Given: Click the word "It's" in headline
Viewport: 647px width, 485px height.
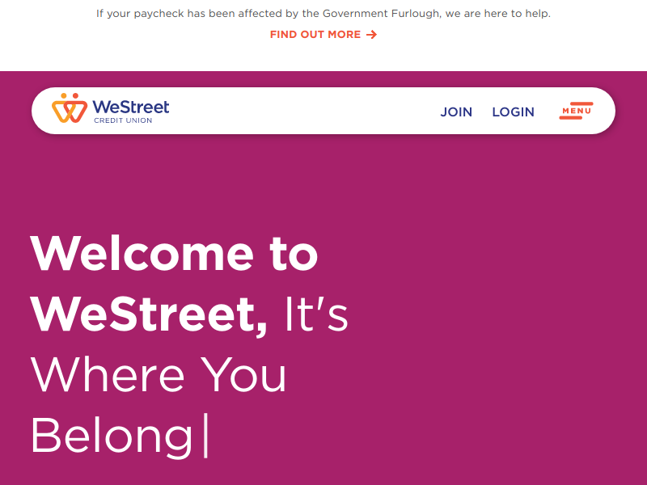Looking at the screenshot, I should (x=316, y=314).
